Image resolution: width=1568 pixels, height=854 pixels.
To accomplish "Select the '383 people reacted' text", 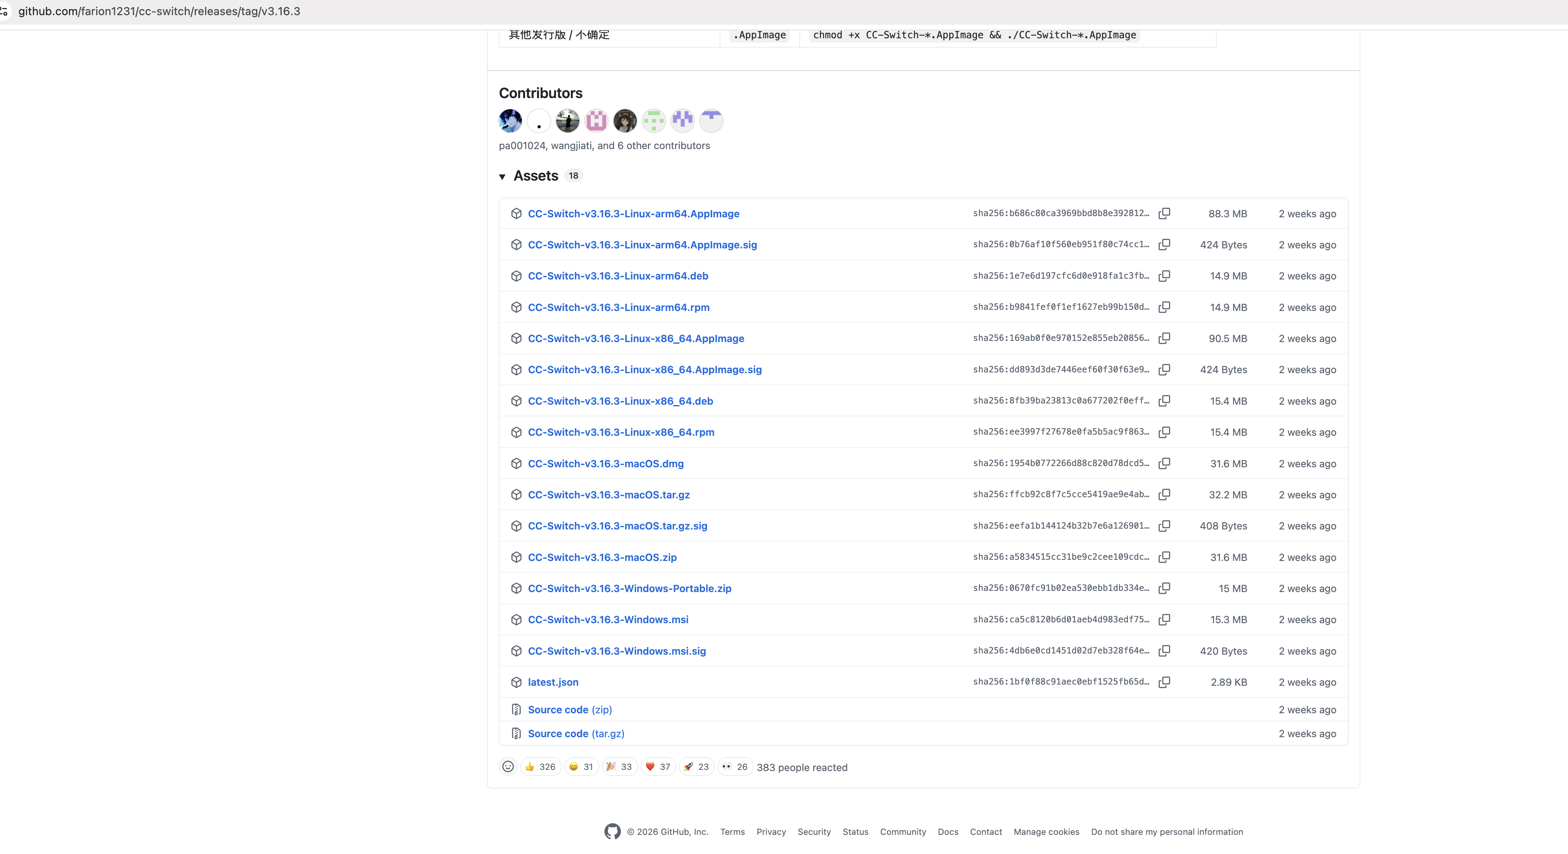I will click(x=802, y=767).
